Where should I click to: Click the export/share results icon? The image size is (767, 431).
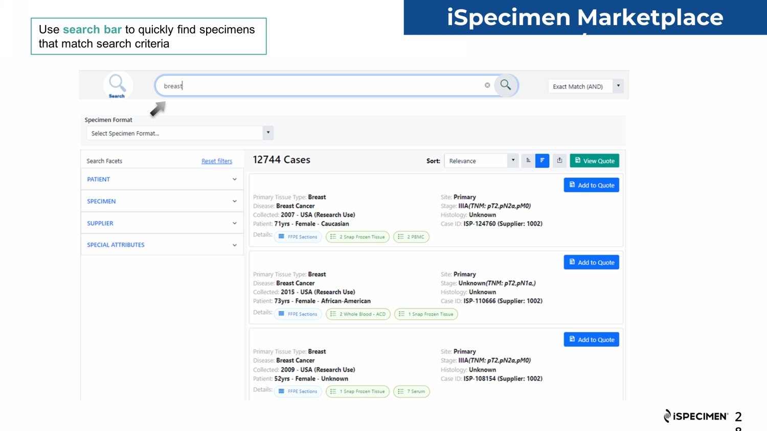click(559, 160)
